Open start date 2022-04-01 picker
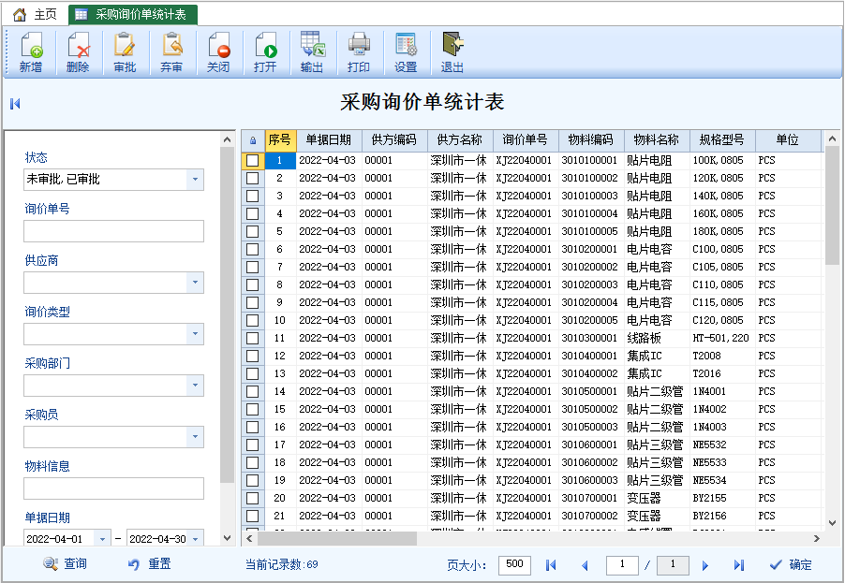 (102, 538)
